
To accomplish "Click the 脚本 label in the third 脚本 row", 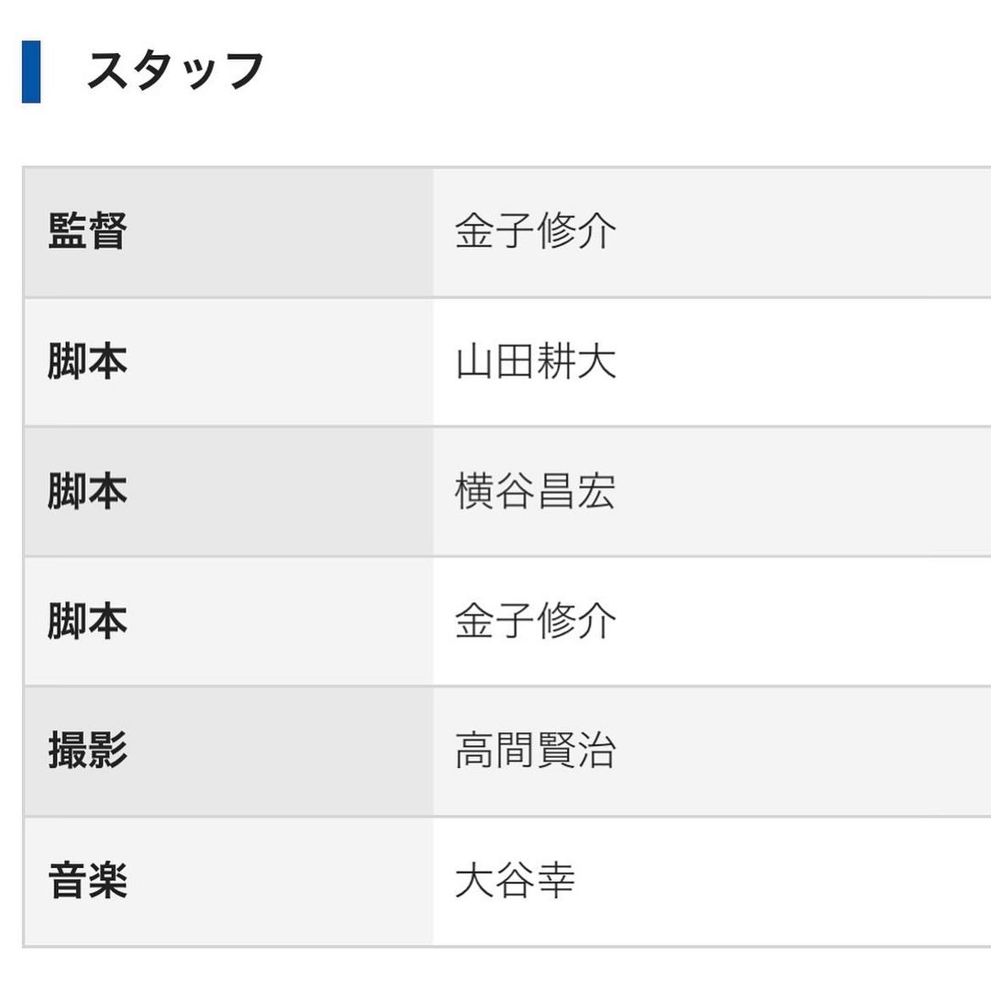I will [87, 622].
